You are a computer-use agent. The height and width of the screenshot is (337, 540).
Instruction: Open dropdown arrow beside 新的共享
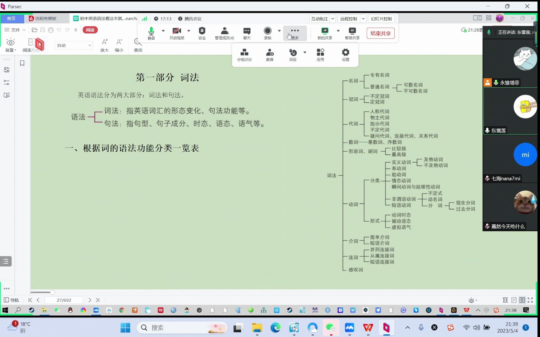(x=338, y=31)
